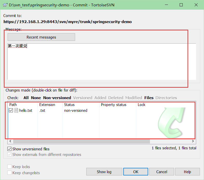Close the Commit dialog window
Screen dimensions: 204x180
click(196, 5)
